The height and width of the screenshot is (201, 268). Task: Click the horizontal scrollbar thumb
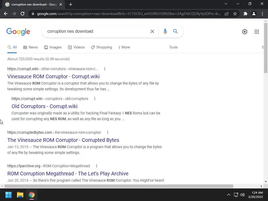click(x=119, y=186)
